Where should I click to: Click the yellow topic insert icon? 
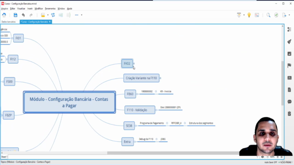(43, 15)
